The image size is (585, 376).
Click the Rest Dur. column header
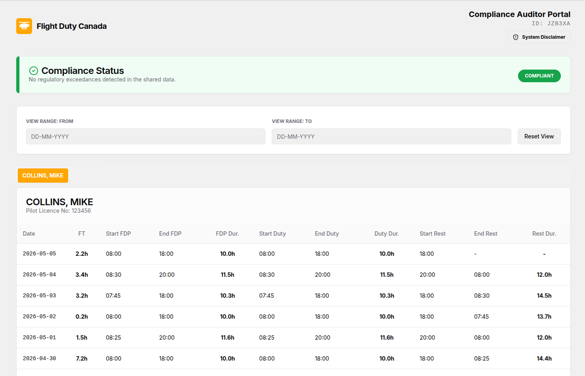click(x=544, y=234)
